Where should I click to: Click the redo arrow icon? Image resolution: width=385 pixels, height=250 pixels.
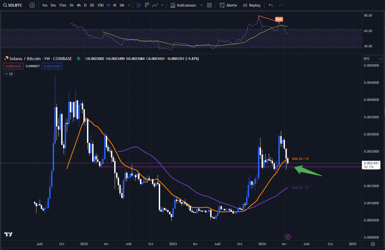(281, 5)
